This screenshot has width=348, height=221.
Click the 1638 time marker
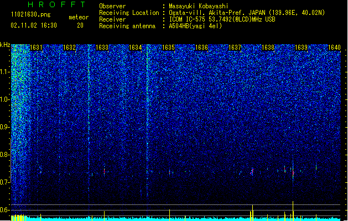tap(268, 48)
